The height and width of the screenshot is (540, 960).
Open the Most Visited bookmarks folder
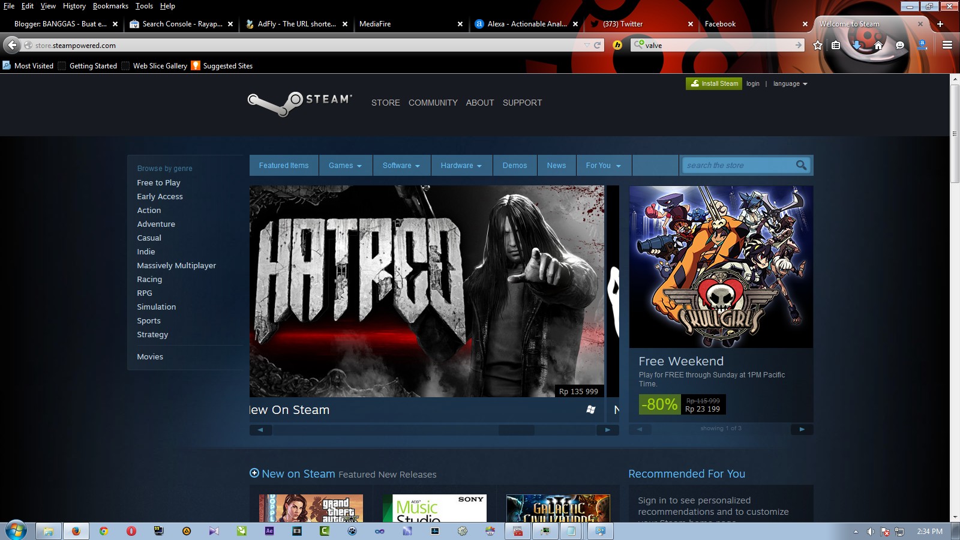click(x=28, y=66)
